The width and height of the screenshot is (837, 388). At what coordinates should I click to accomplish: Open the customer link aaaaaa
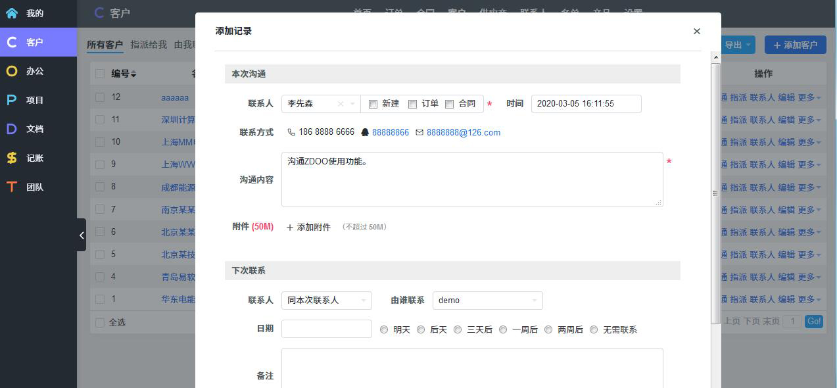point(175,97)
